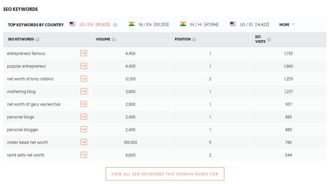Open link icon for 'mothering blog' keyword
Viewport: 331px width, 184px height.
(83, 91)
